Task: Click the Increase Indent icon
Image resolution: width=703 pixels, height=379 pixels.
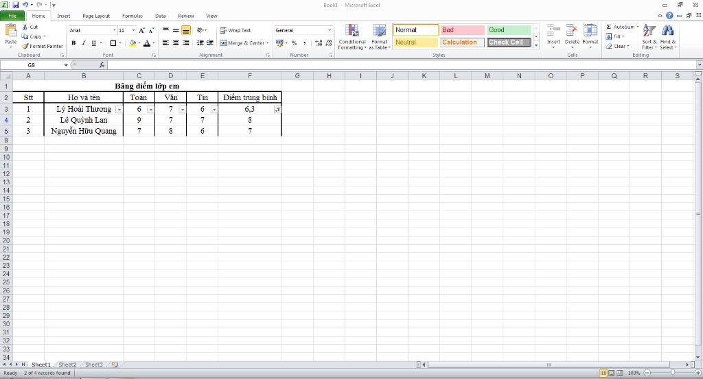Action: (x=210, y=43)
